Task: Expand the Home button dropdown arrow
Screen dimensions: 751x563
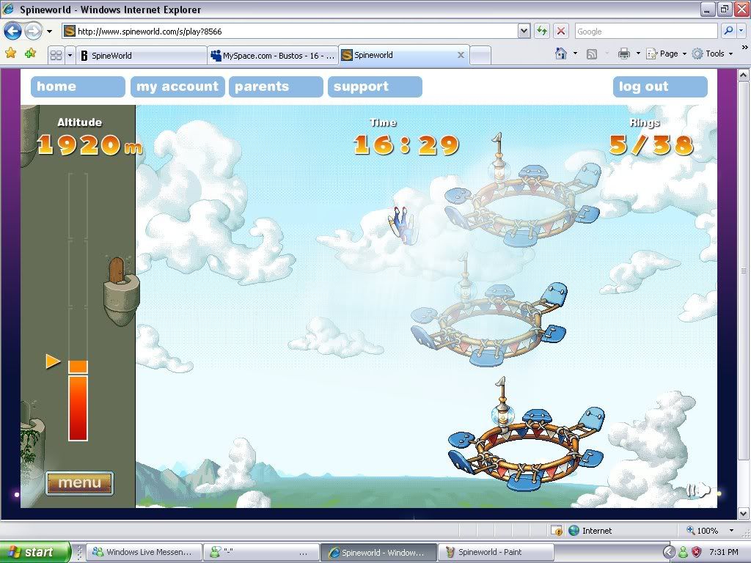Action: [575, 54]
